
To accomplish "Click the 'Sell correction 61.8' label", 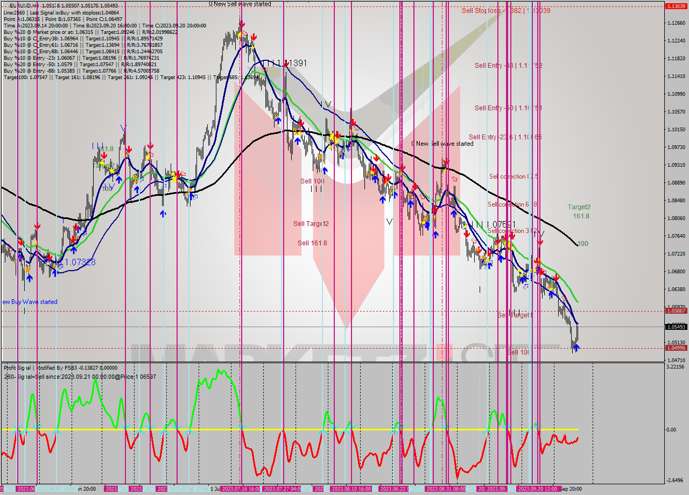I will (512, 204).
